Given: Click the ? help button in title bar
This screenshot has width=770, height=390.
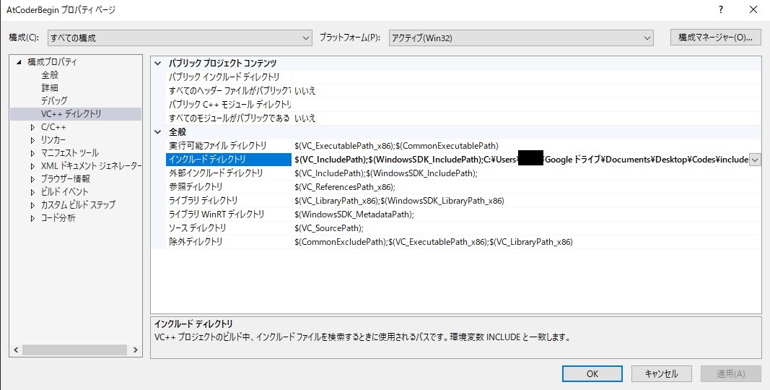Looking at the screenshot, I should (x=721, y=9).
